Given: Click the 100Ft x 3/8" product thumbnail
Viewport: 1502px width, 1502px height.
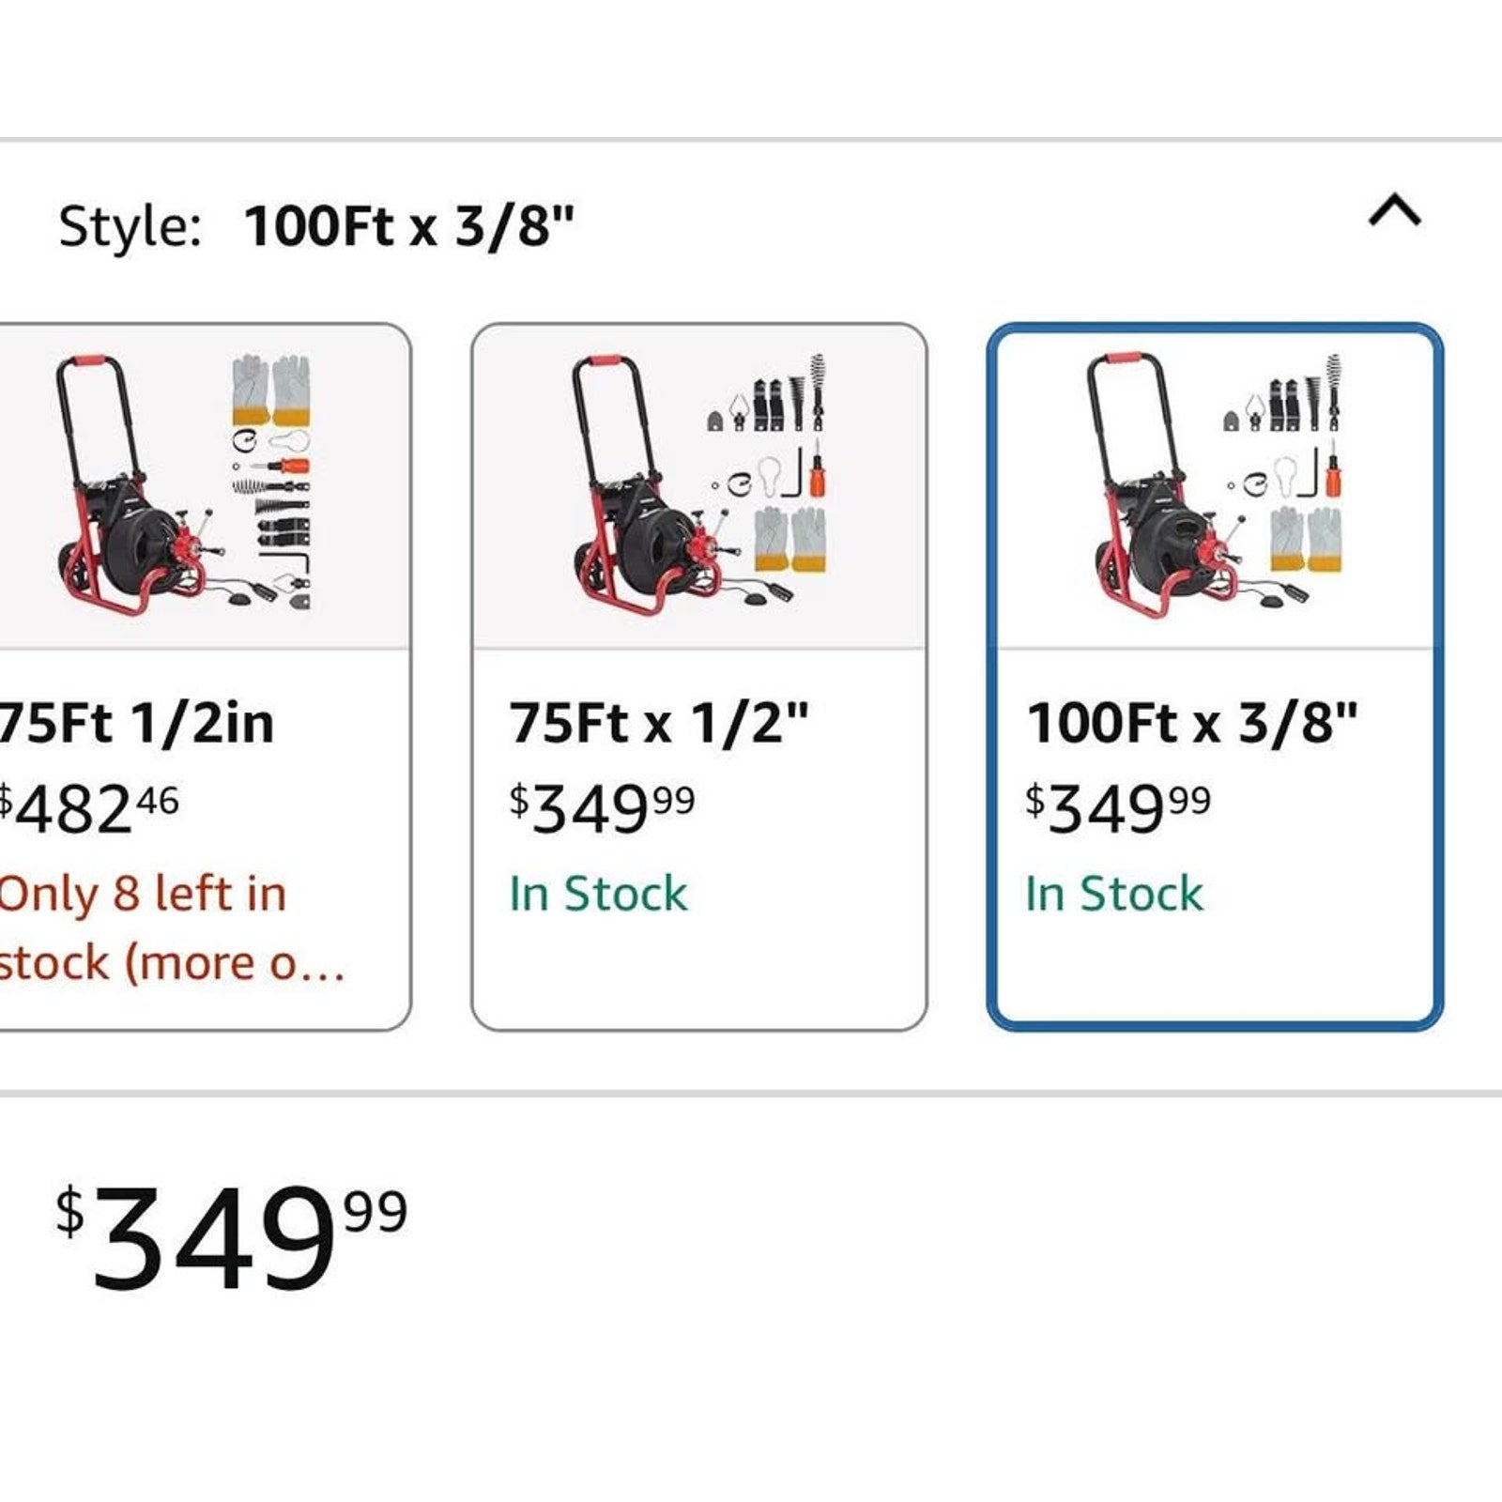Looking at the screenshot, I should click(1215, 484).
